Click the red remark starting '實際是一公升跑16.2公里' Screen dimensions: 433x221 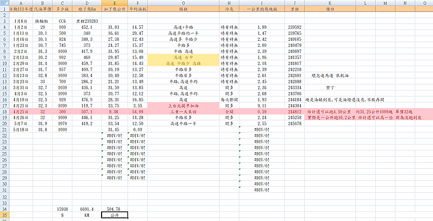(364, 118)
